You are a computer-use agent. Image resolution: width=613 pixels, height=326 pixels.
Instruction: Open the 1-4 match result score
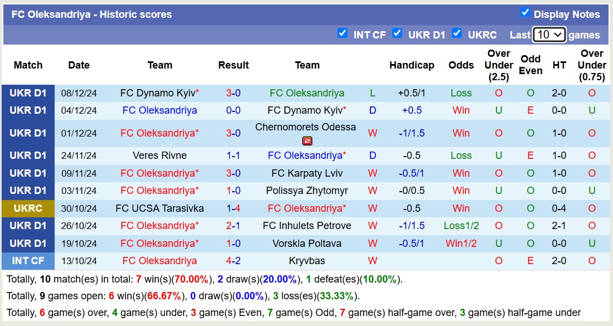point(233,208)
